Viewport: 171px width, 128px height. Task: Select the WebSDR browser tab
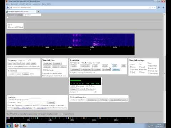click(21, 12)
